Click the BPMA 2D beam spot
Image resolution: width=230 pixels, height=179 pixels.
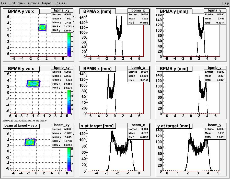(x=42, y=27)
